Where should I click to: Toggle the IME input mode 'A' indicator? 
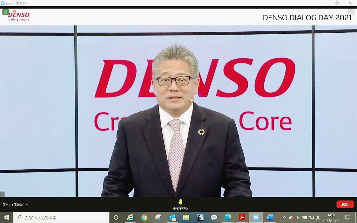pyautogui.click(x=318, y=217)
